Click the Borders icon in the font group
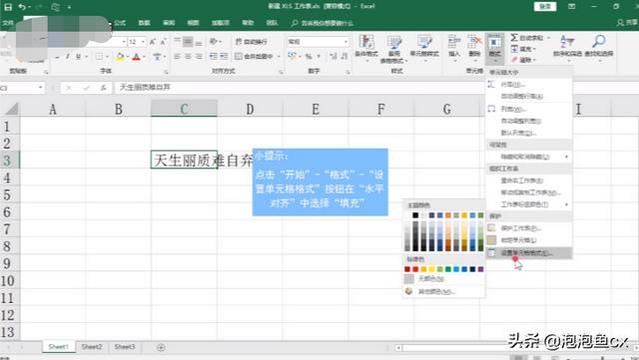Image resolution: width=639 pixels, height=360 pixels. point(99,57)
